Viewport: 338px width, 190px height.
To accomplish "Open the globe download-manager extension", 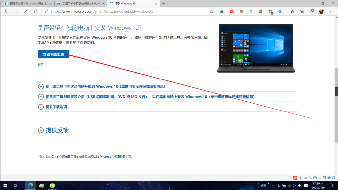I will [x=221, y=11].
